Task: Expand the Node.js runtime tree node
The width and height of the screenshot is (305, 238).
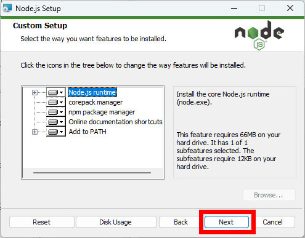Action: pos(35,93)
